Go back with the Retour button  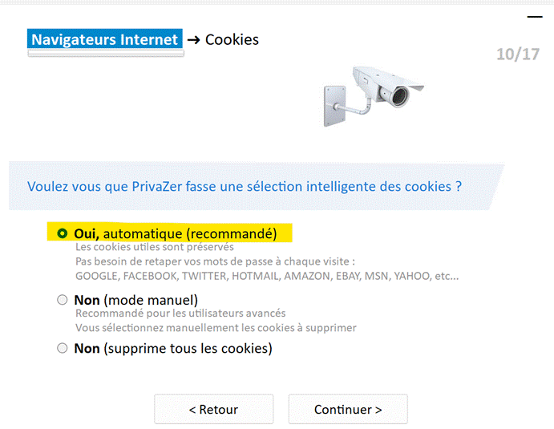pyautogui.click(x=214, y=409)
